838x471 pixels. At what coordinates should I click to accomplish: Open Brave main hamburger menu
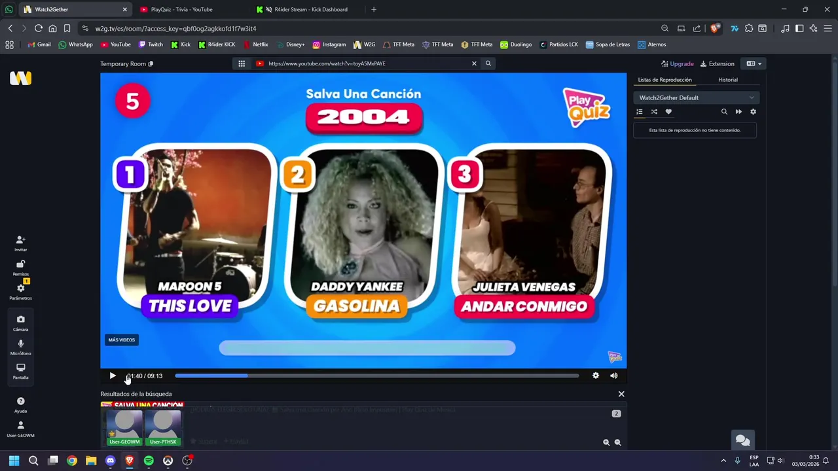coord(828,28)
